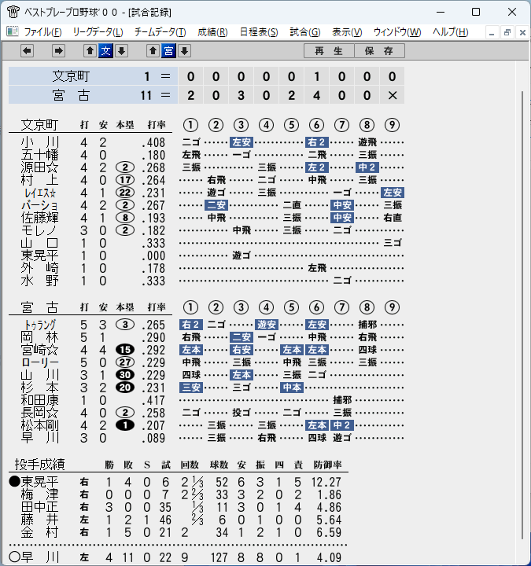Click winning pitcher 早川 in 投手成績
This screenshot has width=531, height=566.
point(40,557)
